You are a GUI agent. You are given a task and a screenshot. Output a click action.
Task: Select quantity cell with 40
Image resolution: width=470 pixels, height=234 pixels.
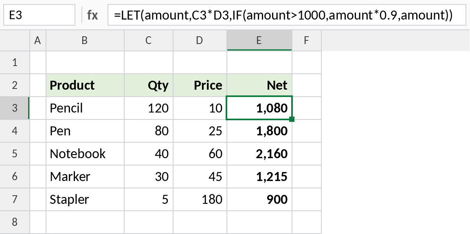(x=148, y=154)
